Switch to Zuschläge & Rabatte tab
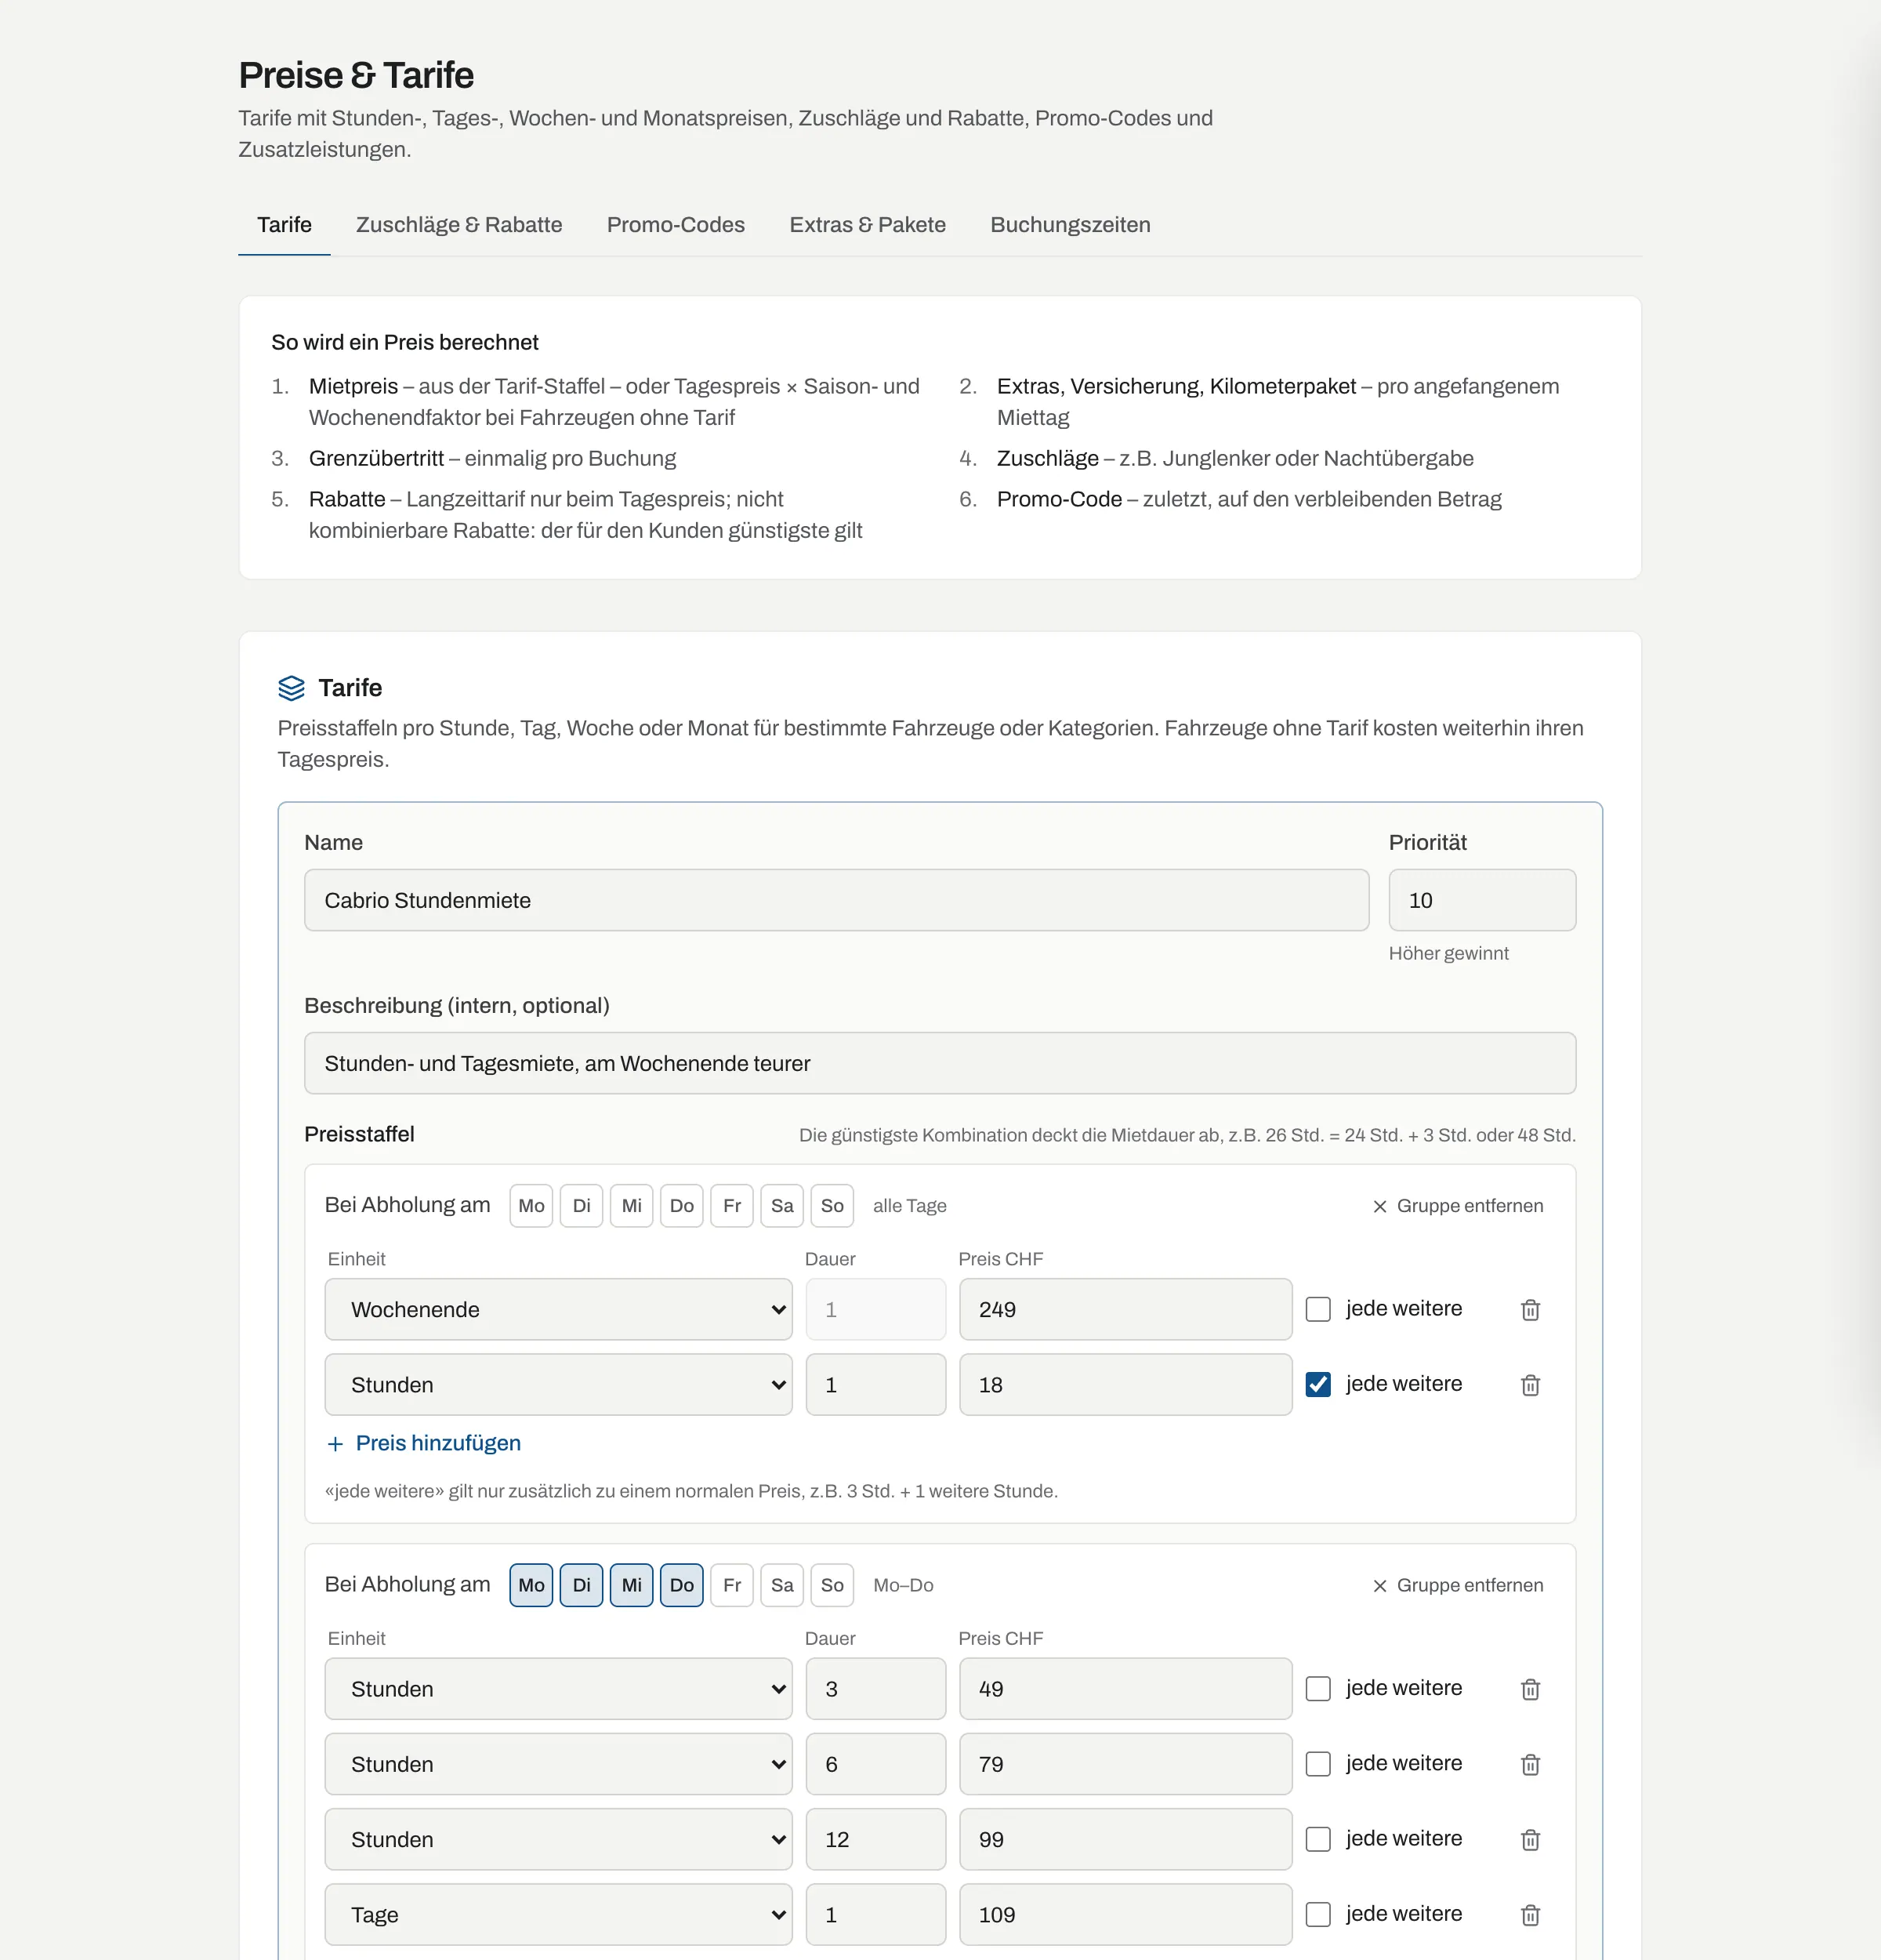1881x1960 pixels. click(458, 225)
